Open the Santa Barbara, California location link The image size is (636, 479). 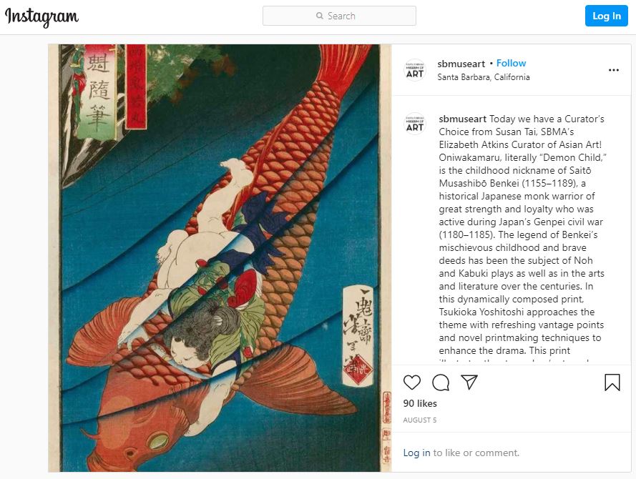pyautogui.click(x=484, y=77)
